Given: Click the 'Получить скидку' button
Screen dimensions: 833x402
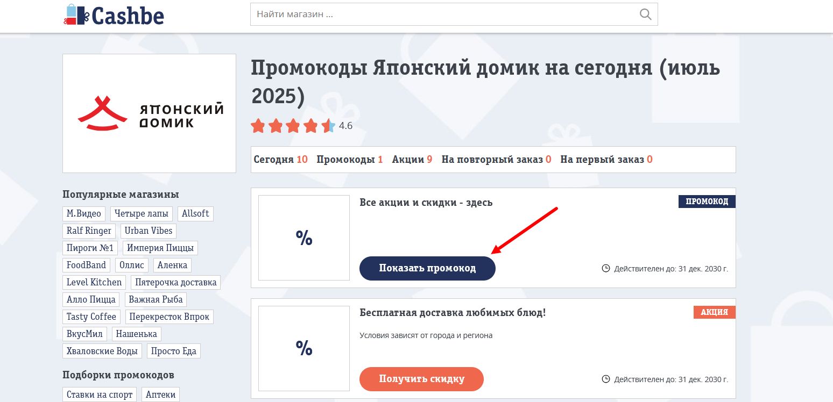Looking at the screenshot, I should pos(421,379).
